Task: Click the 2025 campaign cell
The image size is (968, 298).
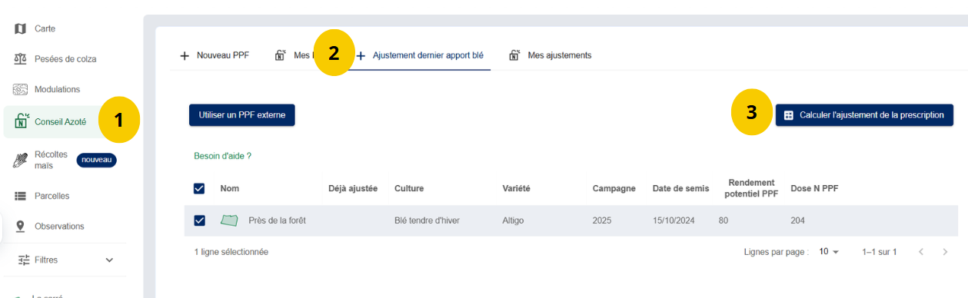Action: [602, 220]
